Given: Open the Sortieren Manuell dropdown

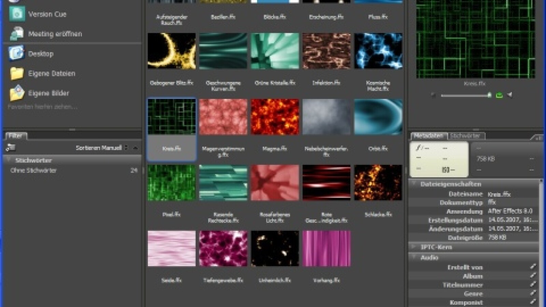Looking at the screenshot, I should click(100, 148).
